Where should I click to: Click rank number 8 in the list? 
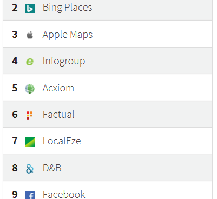(15, 168)
